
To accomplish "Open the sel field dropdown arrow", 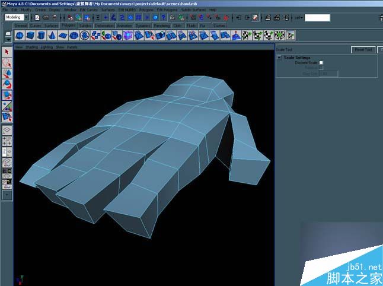I will tap(301, 18).
